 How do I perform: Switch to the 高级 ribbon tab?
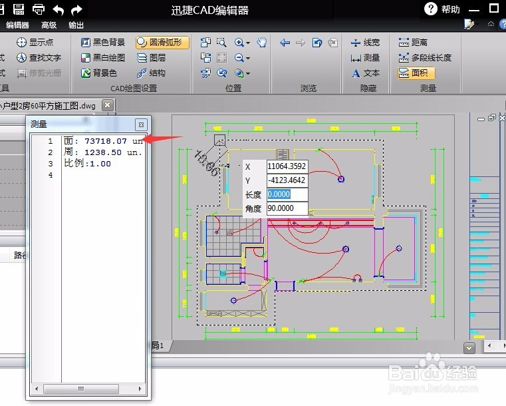(49, 25)
